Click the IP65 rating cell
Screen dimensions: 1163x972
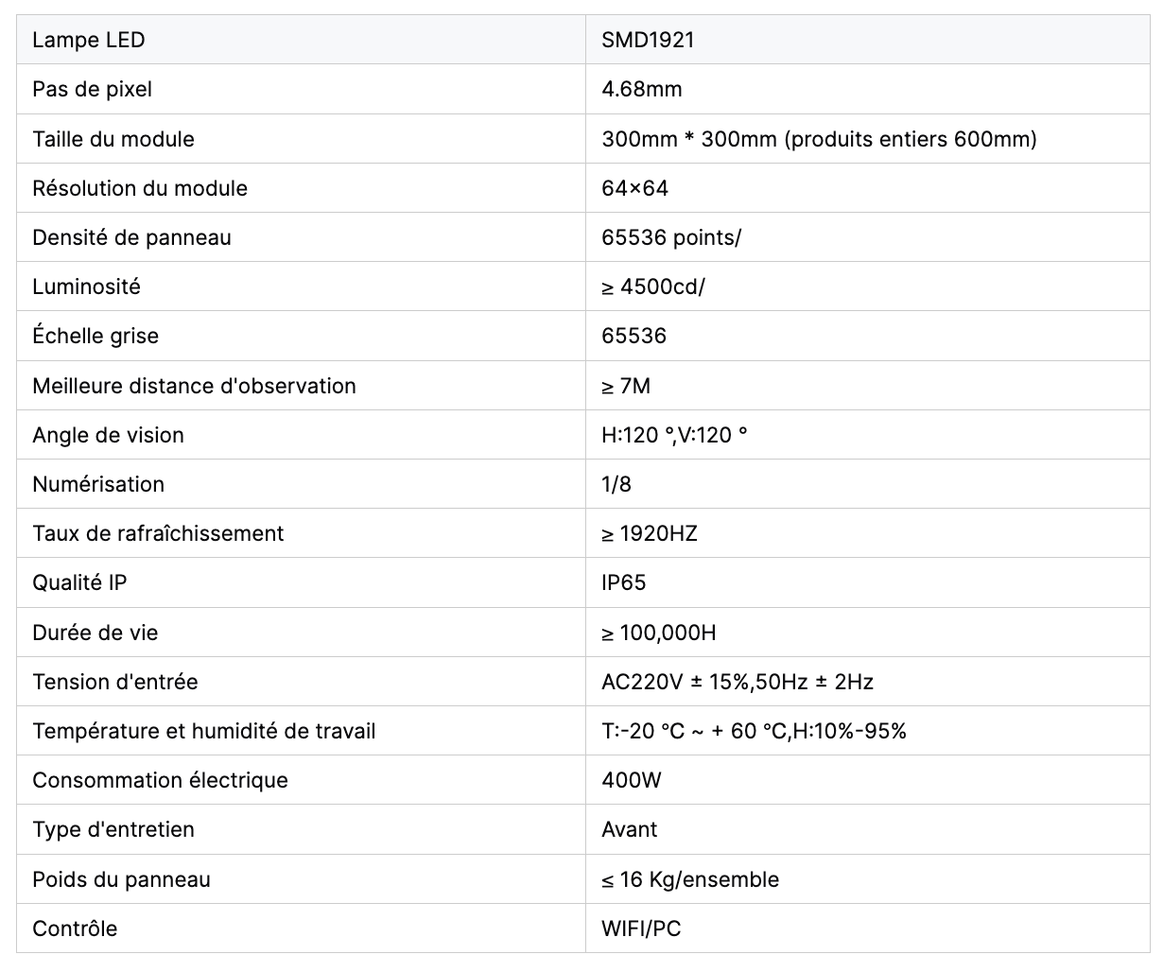pos(867,582)
